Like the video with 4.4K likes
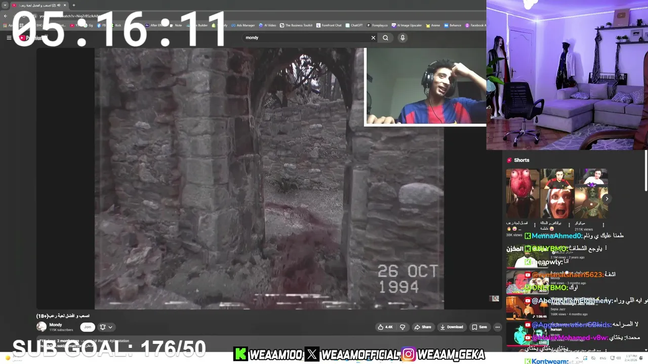Viewport: 648px width, 364px height. point(385,327)
